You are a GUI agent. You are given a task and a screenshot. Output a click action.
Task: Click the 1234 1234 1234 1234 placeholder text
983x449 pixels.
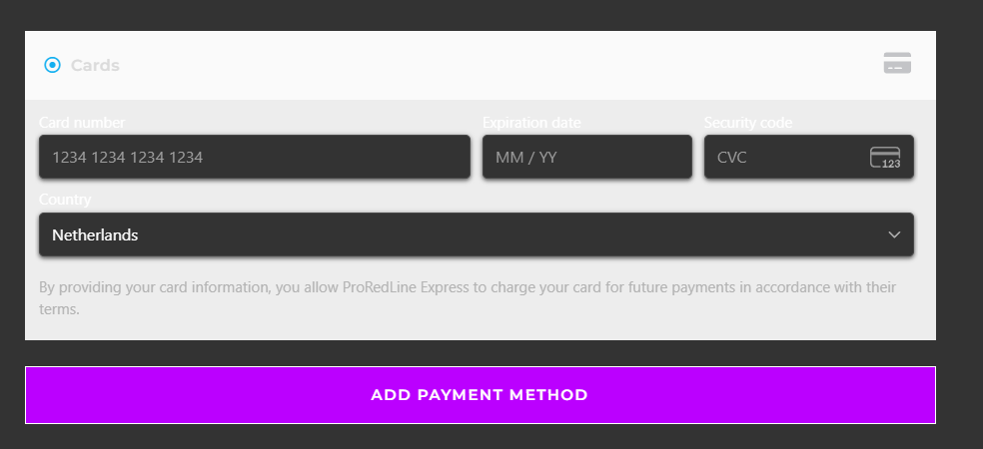click(x=127, y=158)
